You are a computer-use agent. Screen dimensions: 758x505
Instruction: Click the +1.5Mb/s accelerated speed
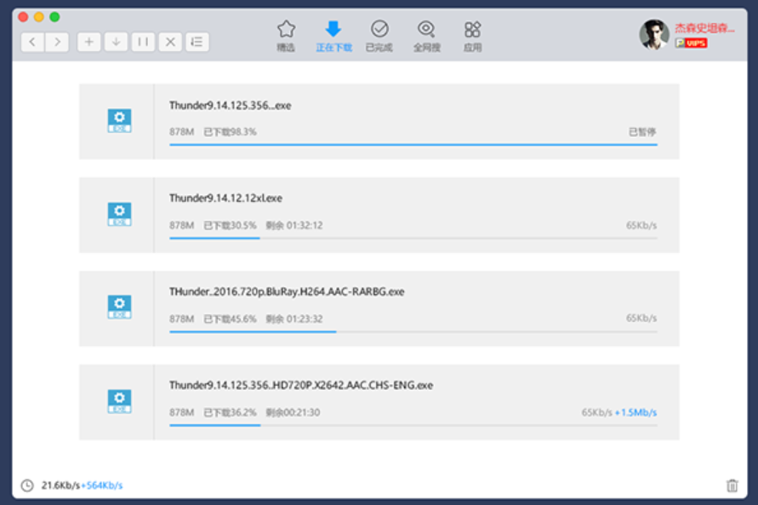pyautogui.click(x=635, y=413)
